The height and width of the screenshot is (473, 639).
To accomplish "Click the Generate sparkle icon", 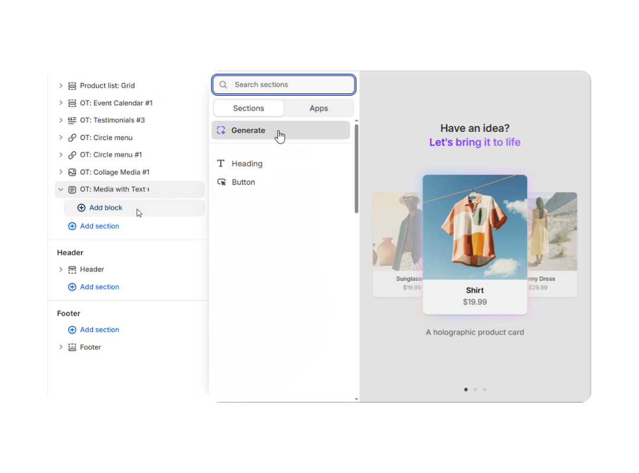I will coord(221,130).
